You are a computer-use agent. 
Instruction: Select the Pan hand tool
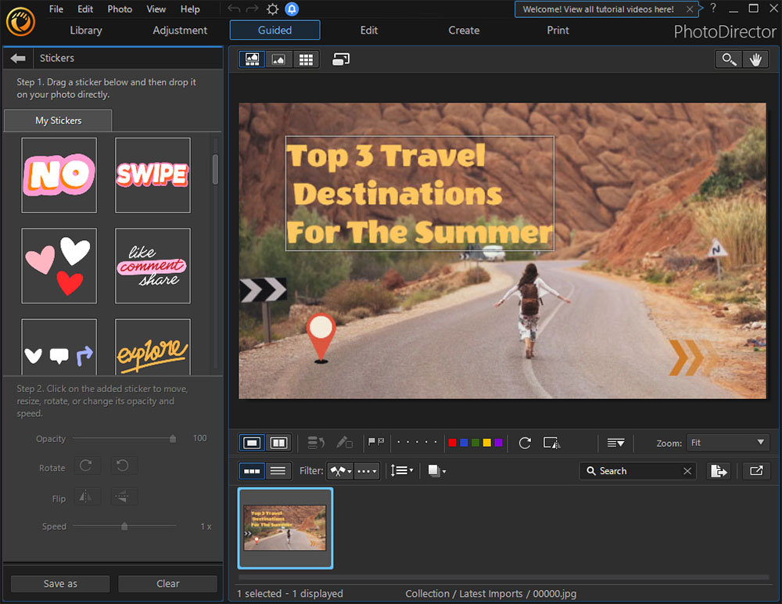point(755,59)
